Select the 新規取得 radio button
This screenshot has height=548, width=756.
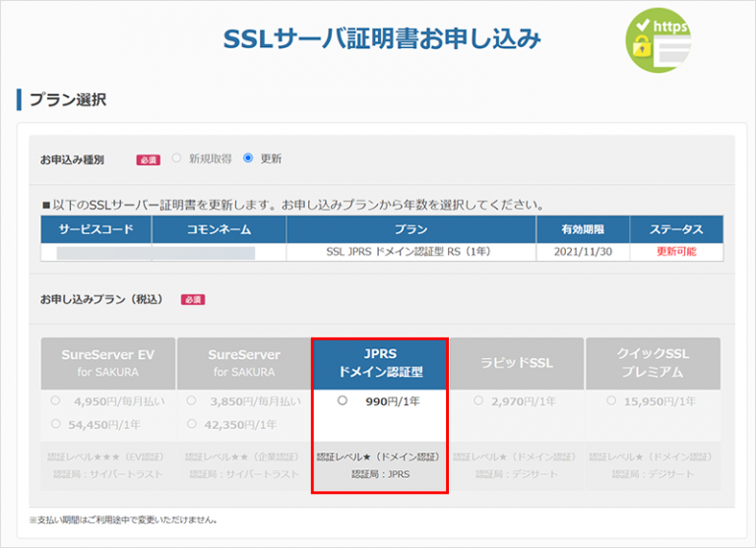177,157
